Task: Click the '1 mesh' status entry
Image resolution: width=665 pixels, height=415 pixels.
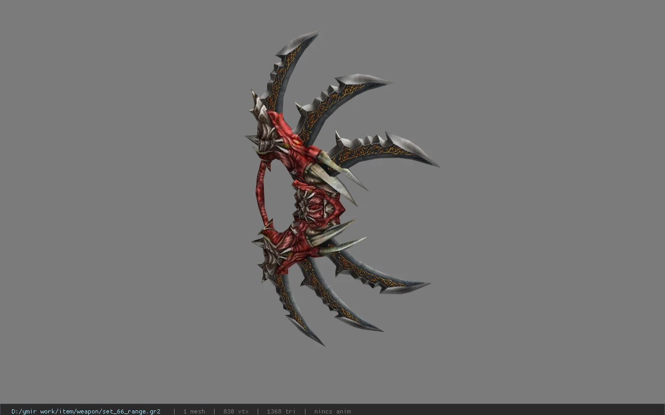Action: tap(194, 411)
